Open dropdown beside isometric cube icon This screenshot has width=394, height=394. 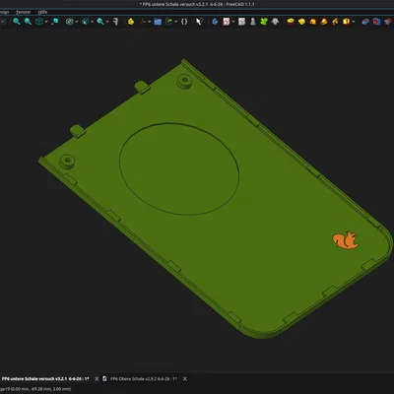point(46,22)
